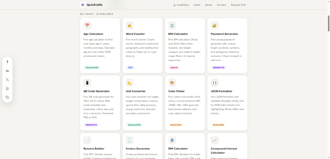Image resolution: width=330 pixels, height=159 pixels.
Task: Open the Invoice Generator tool title
Action: tap(138, 149)
